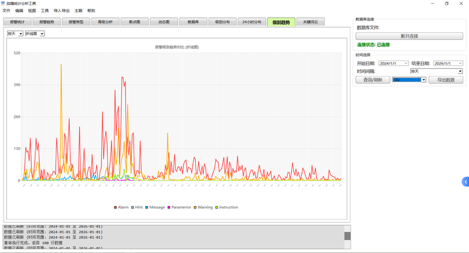Click the app icon in title bar
Screen dimensions: 469x253
(x=4, y=4)
